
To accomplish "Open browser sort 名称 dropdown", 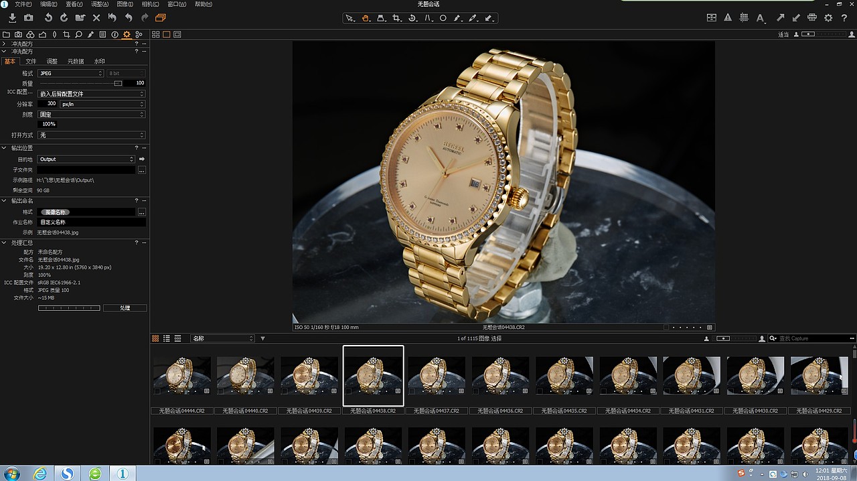I will [x=223, y=338].
